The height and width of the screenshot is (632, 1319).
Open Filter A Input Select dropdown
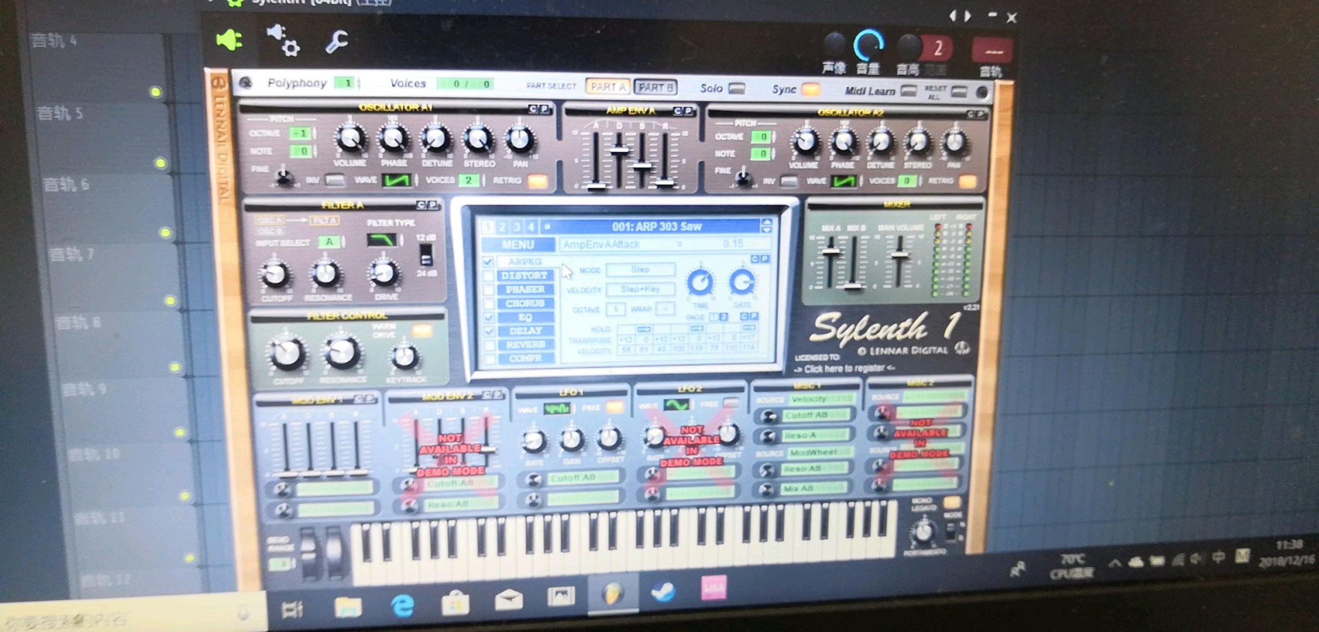330,242
